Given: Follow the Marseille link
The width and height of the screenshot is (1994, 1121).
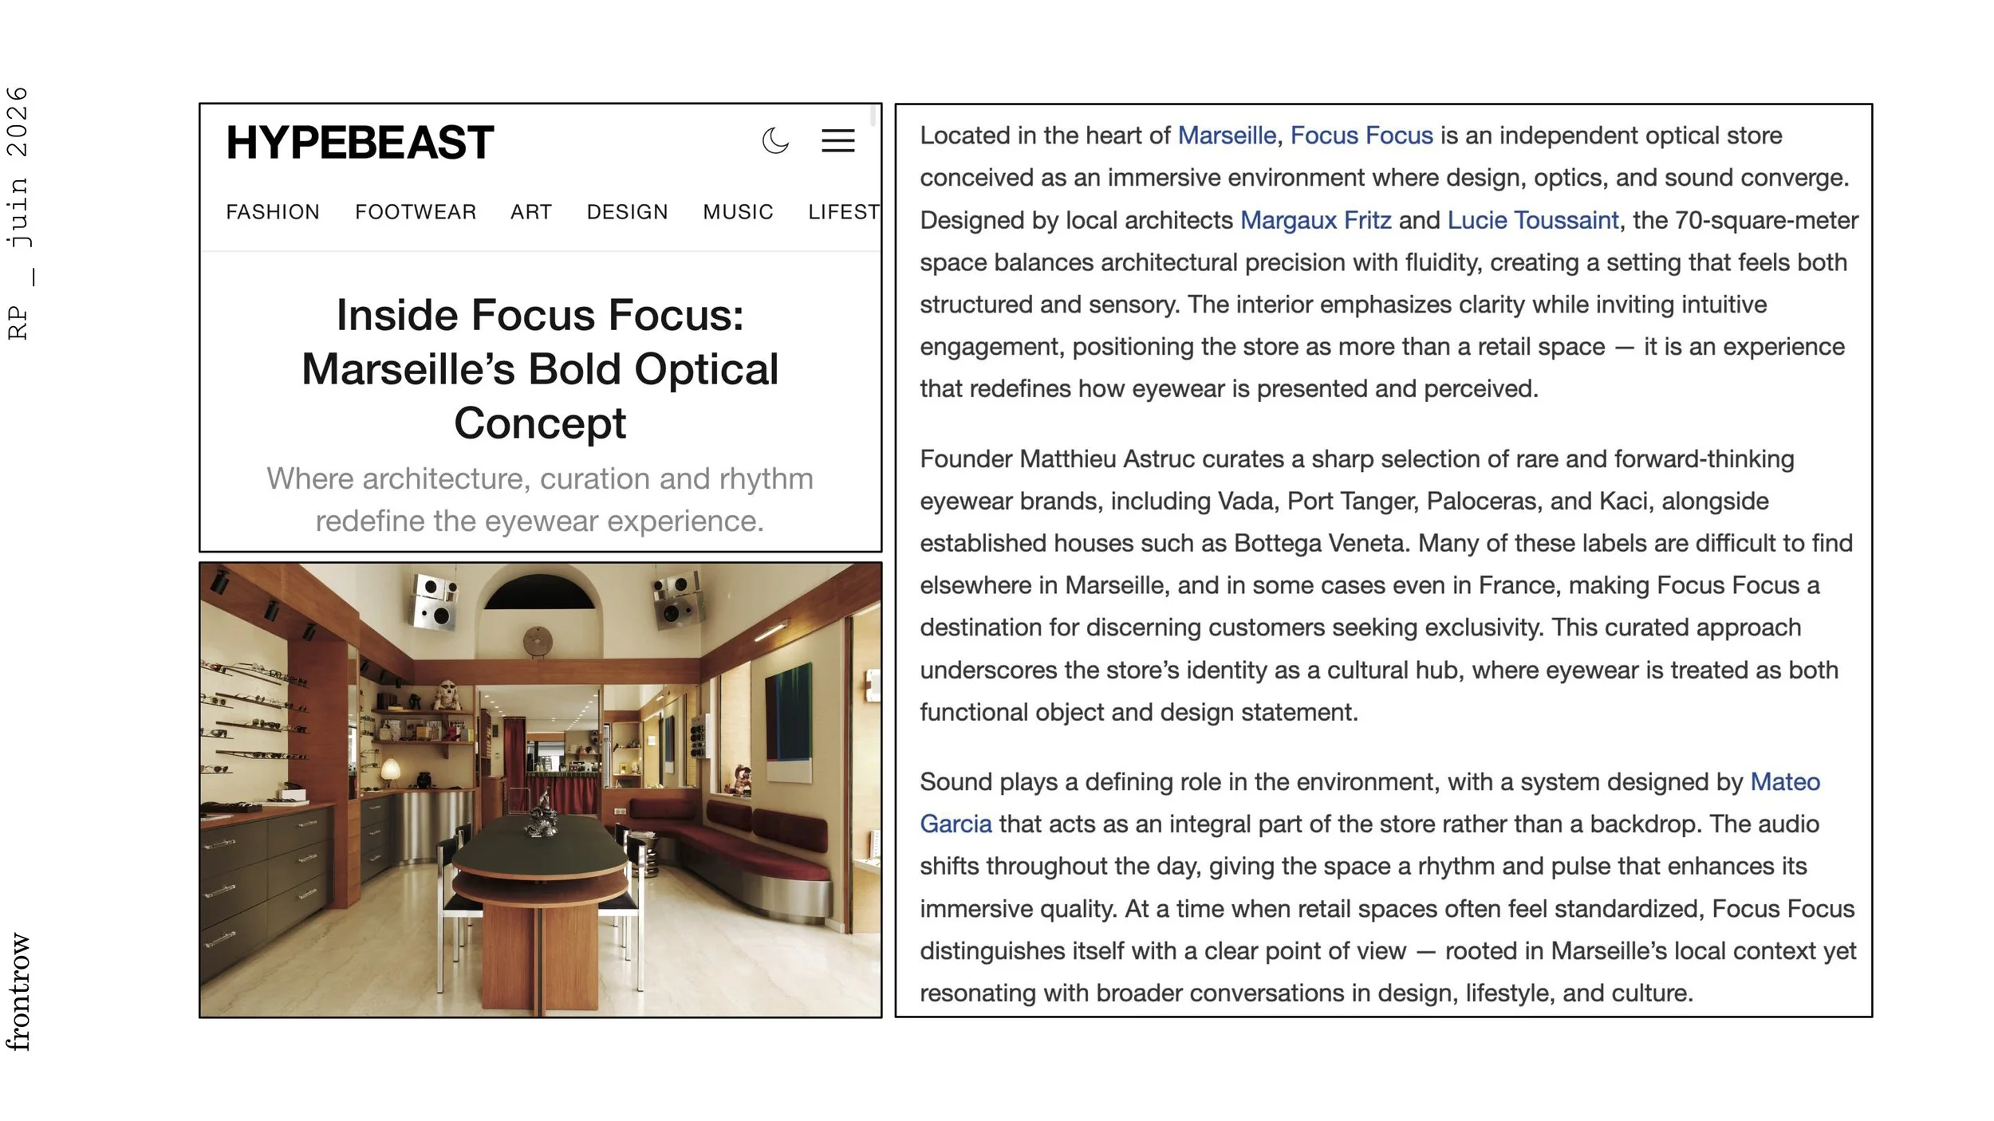Looking at the screenshot, I should pyautogui.click(x=1227, y=136).
